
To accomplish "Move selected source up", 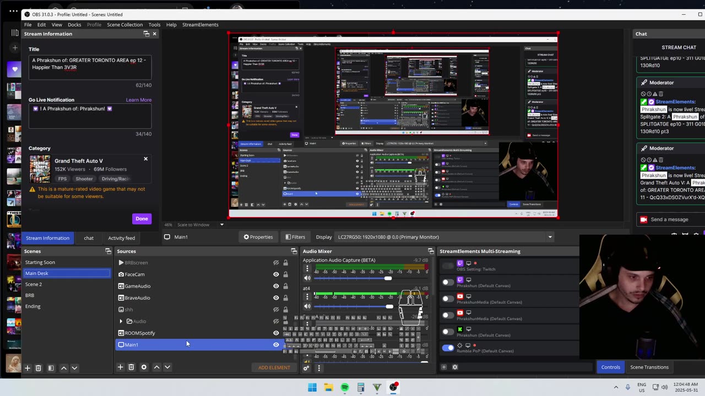I will (x=157, y=367).
